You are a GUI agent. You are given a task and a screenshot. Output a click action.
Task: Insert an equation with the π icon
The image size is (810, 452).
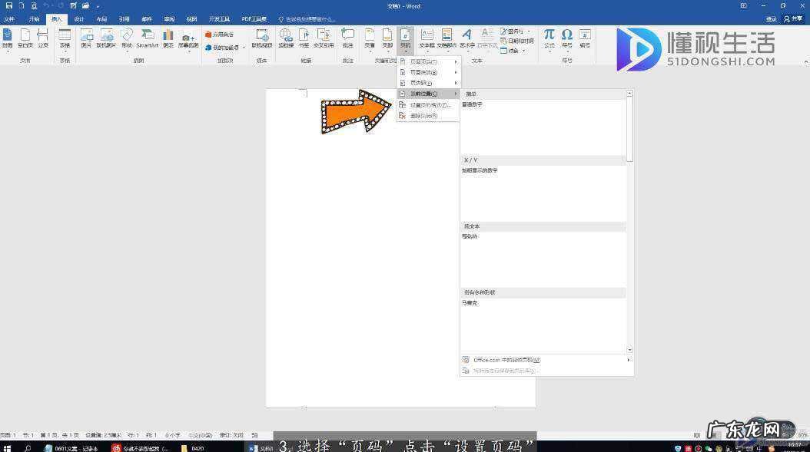click(549, 38)
